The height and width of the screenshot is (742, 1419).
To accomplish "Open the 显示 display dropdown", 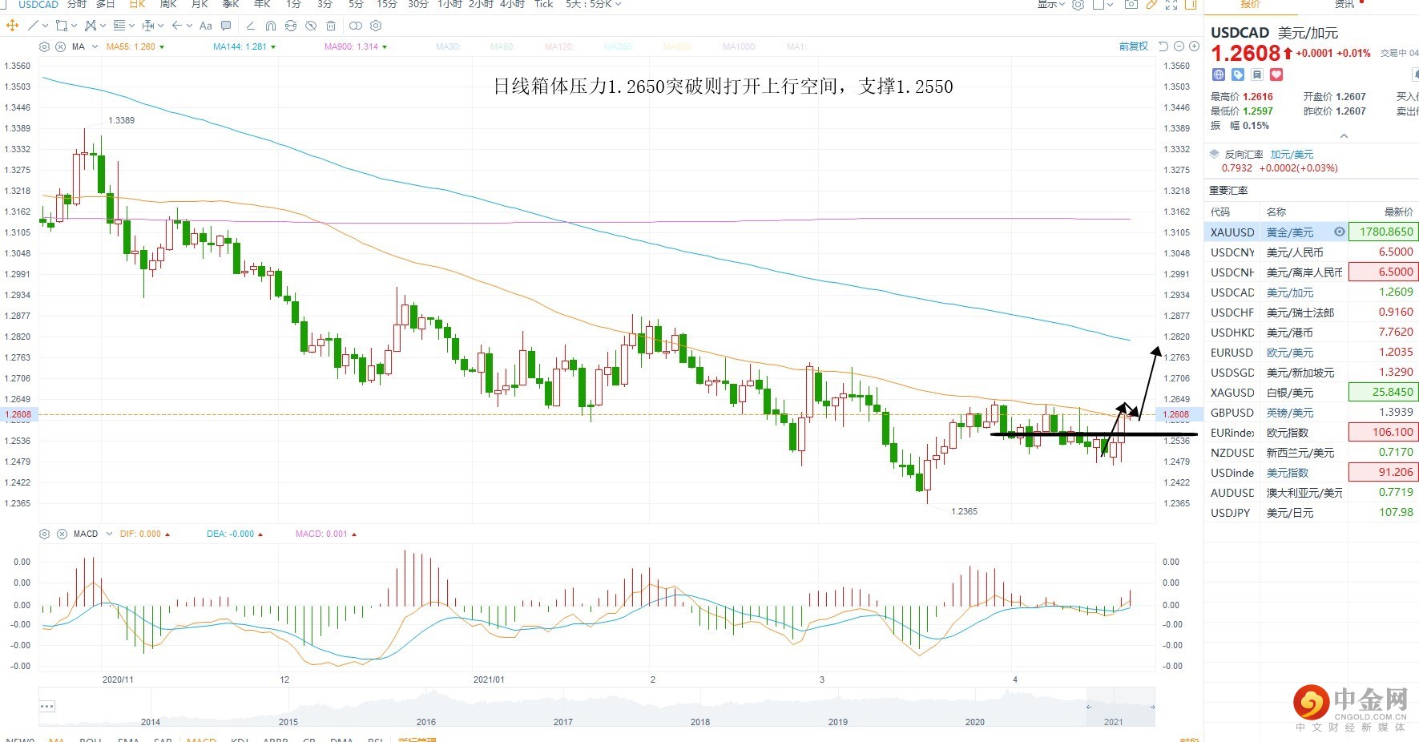I will pos(1050,5).
